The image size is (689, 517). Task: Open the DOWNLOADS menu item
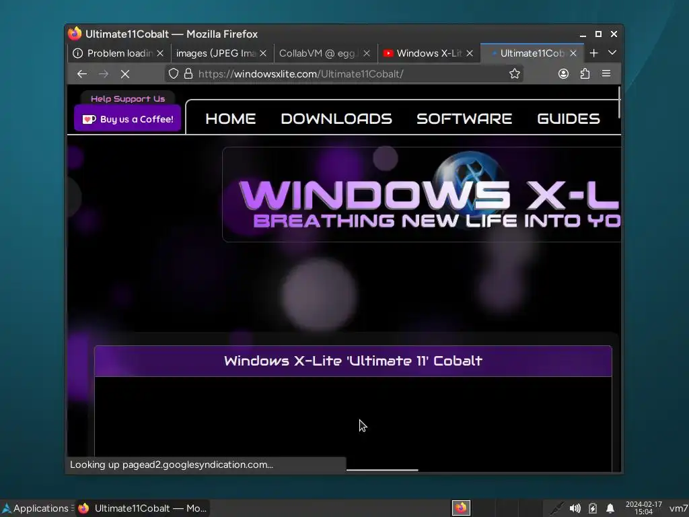[336, 118]
